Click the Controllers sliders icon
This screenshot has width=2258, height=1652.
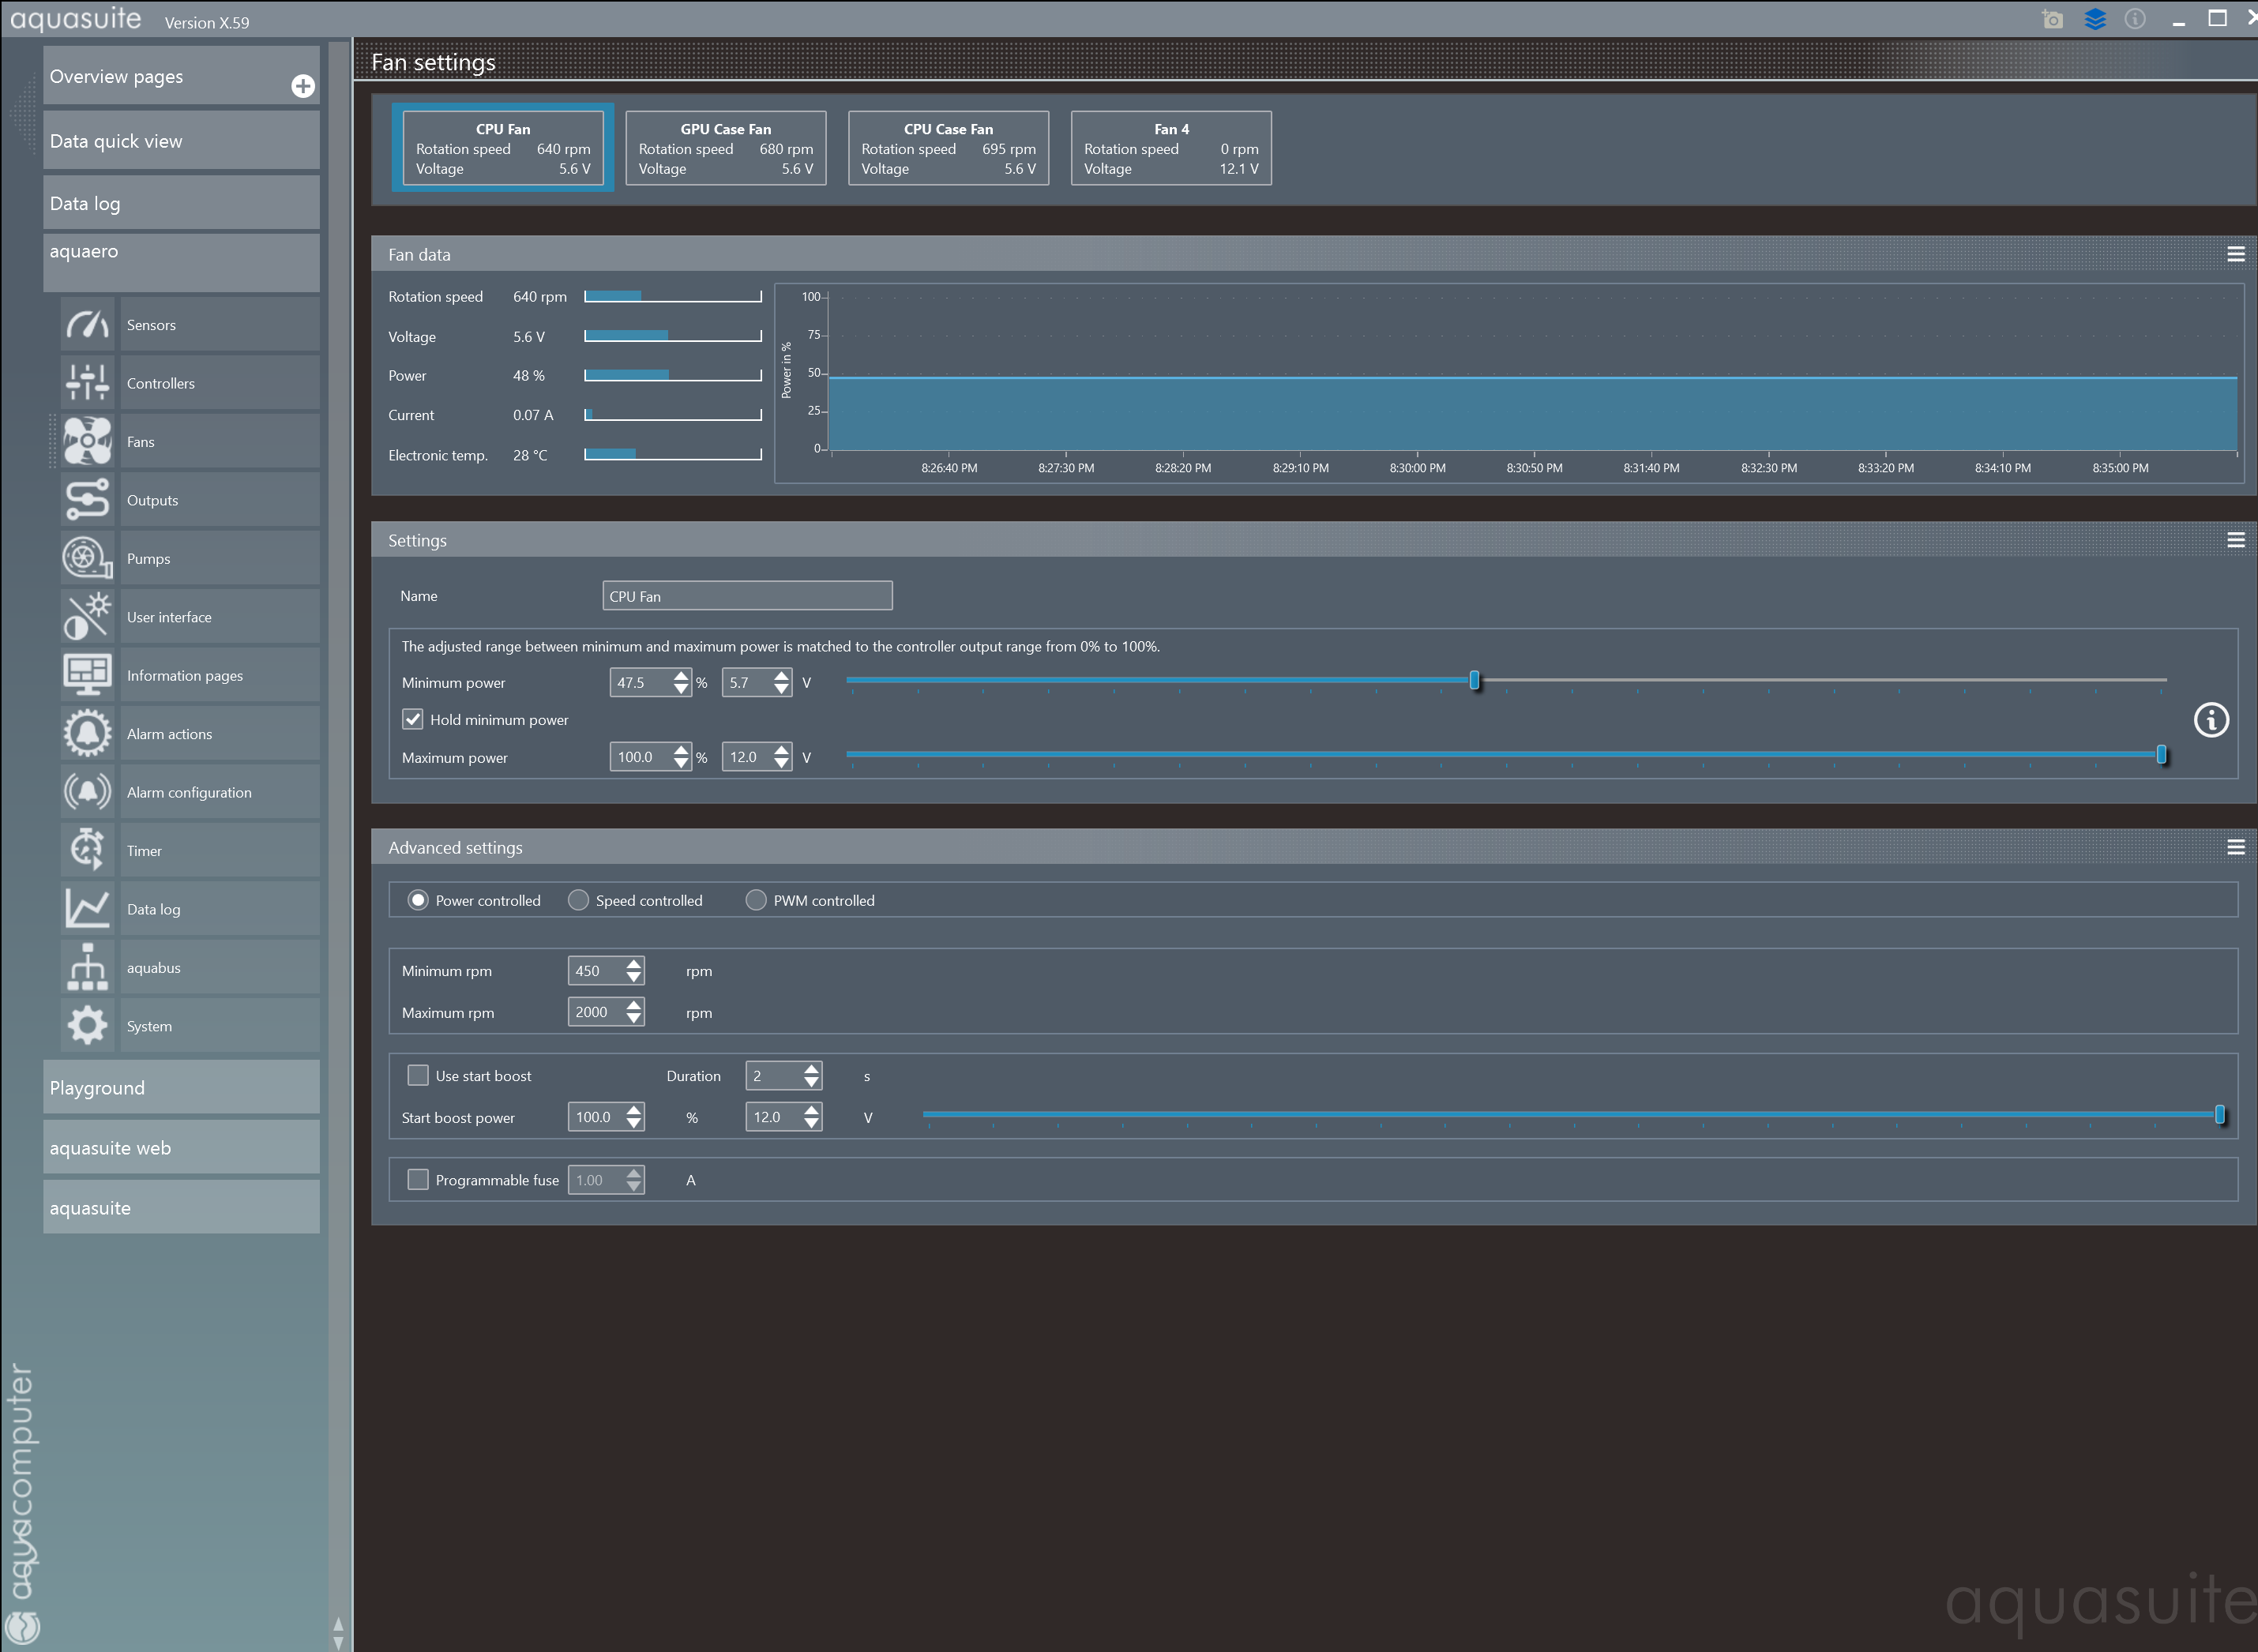[x=87, y=383]
